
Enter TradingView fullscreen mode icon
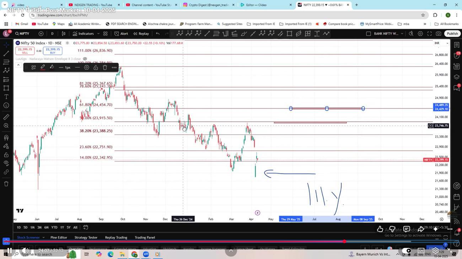(x=429, y=34)
